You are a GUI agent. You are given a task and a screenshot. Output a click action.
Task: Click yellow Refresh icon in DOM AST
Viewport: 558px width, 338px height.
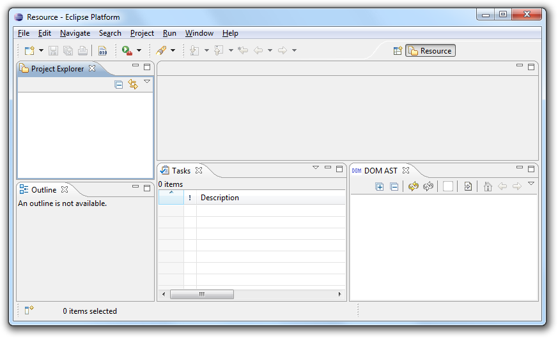[413, 186]
